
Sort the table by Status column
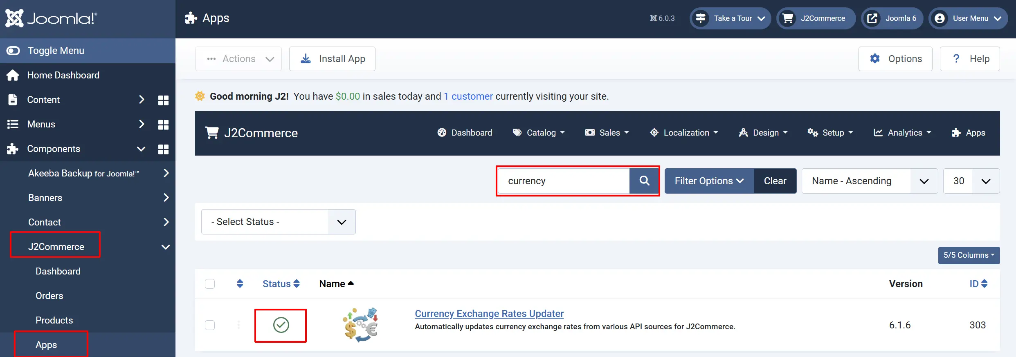click(281, 284)
